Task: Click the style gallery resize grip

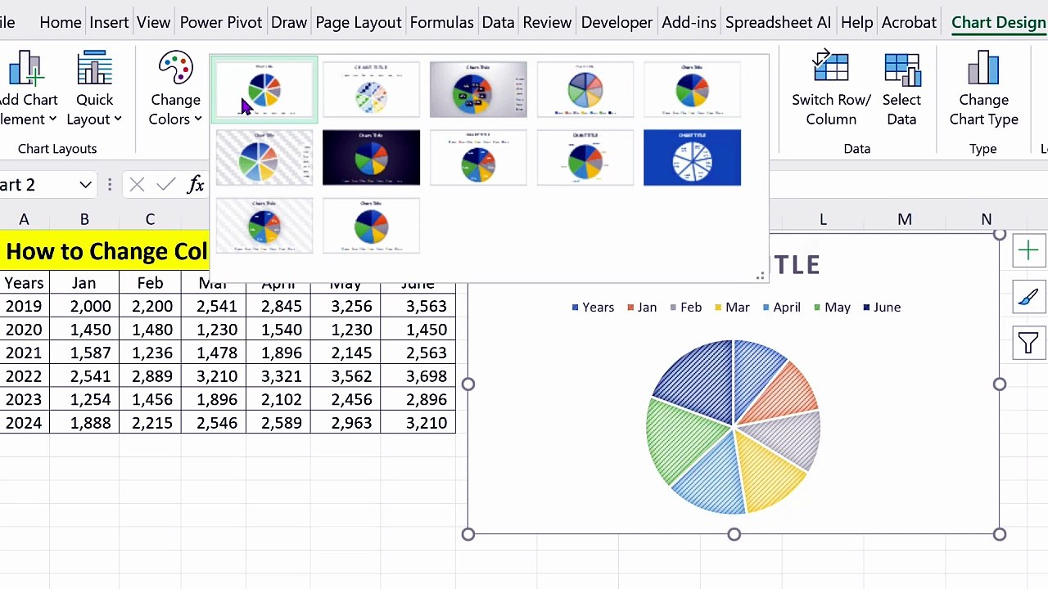Action: click(761, 277)
